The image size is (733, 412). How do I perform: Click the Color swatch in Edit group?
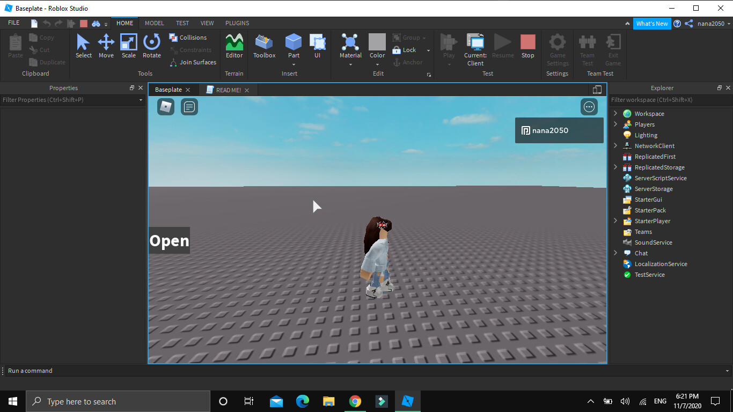point(377,42)
